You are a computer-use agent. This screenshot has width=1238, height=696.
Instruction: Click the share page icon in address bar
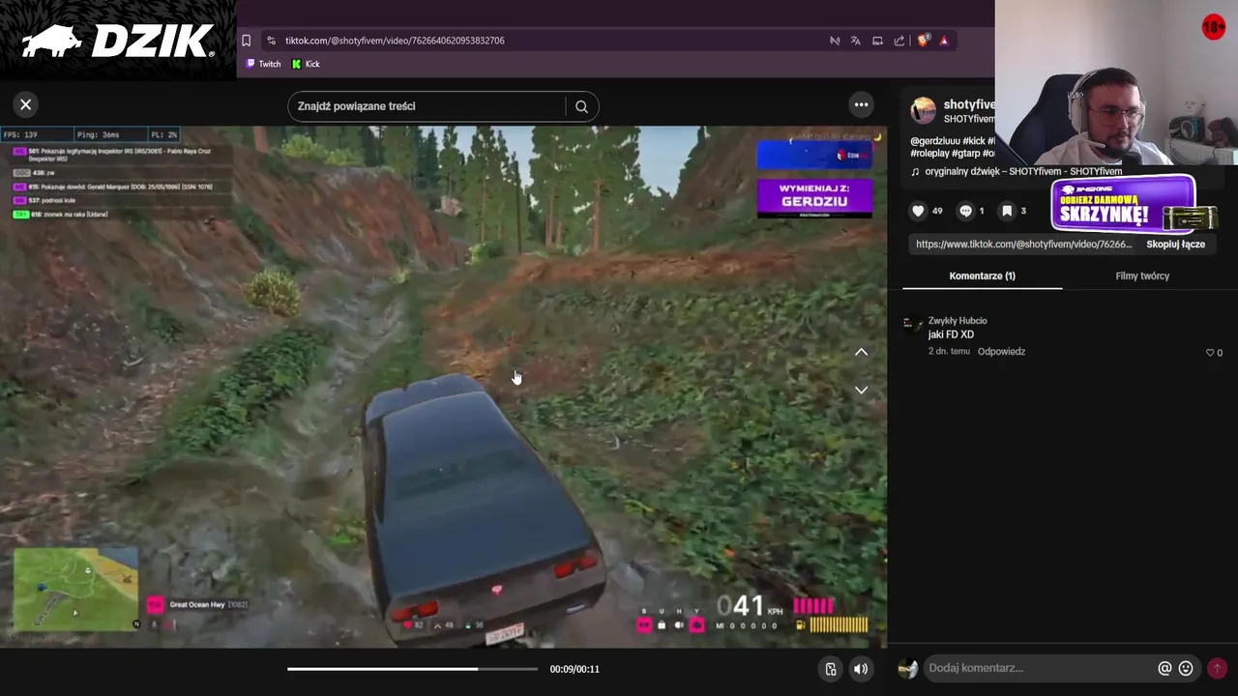click(x=899, y=41)
